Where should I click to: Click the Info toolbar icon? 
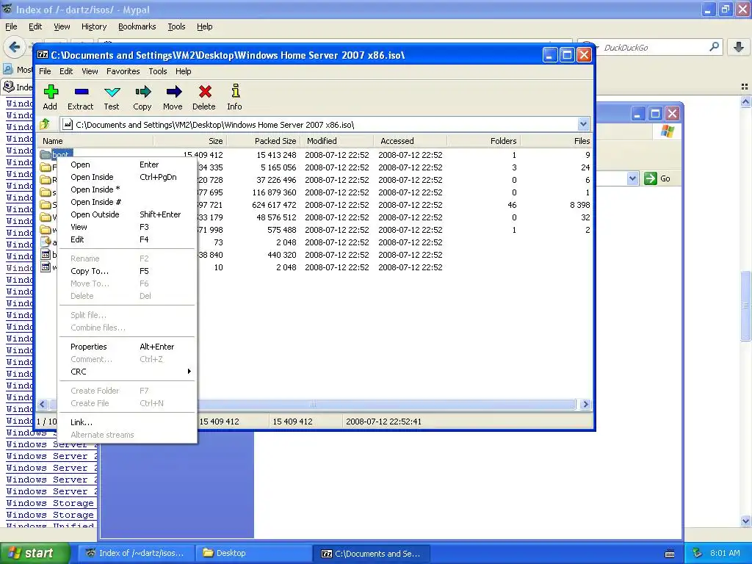coord(235,90)
